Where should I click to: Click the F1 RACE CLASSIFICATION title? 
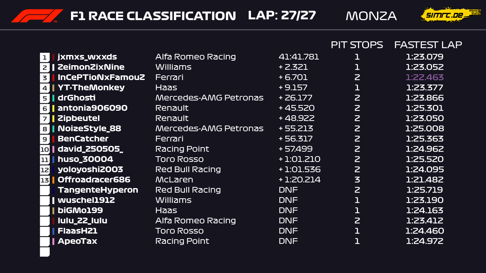(153, 16)
